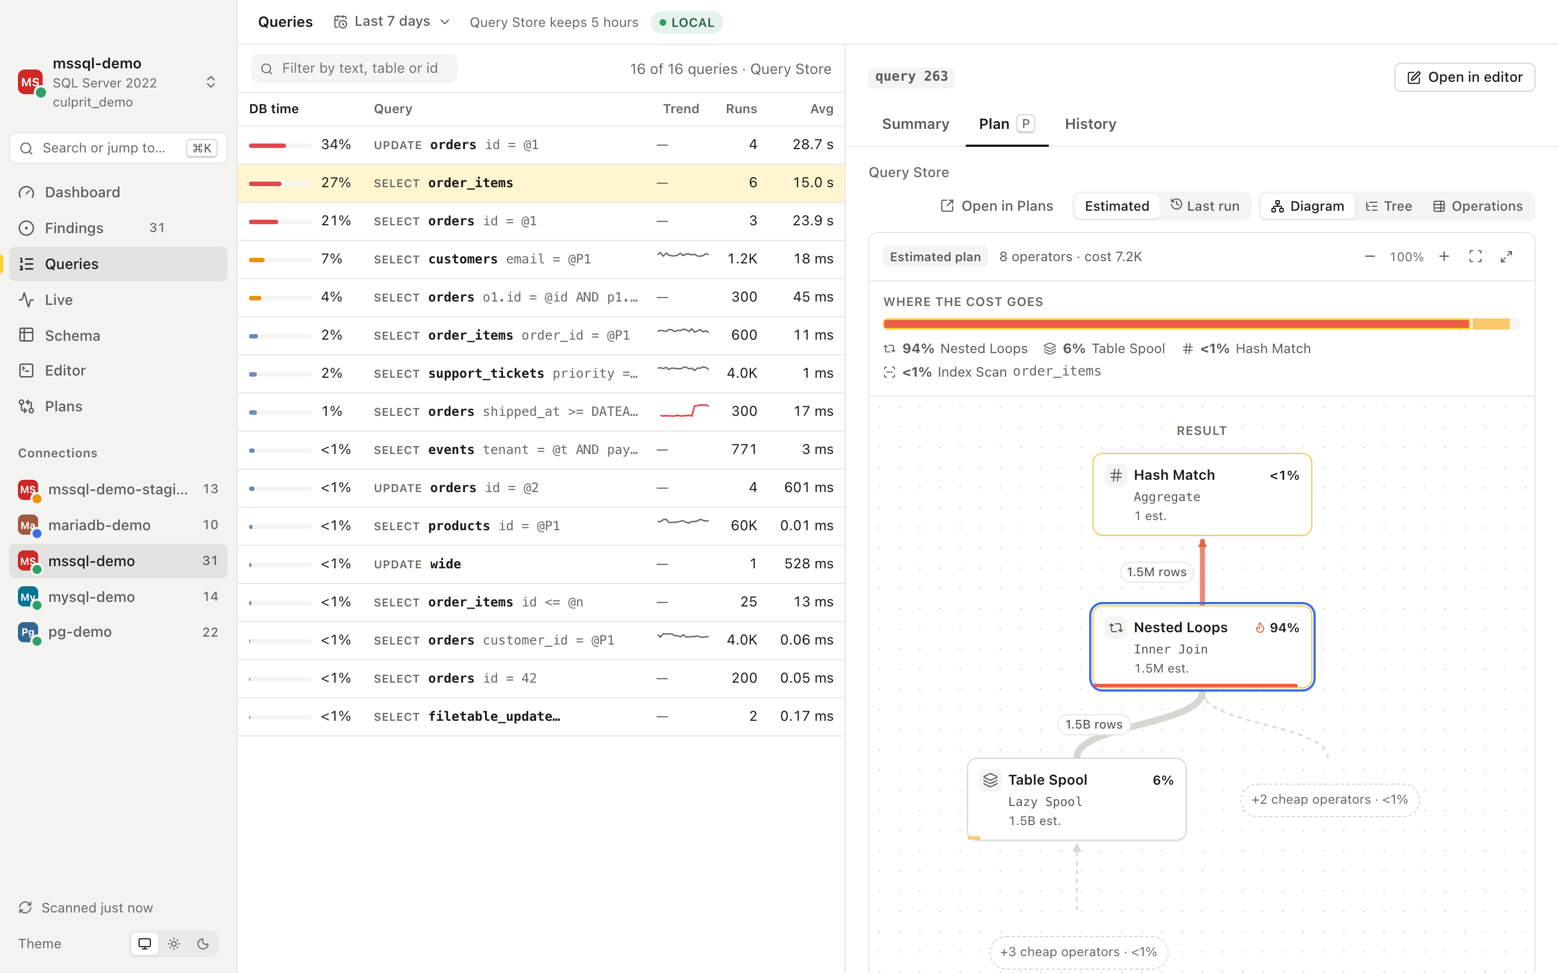This screenshot has height=973, width=1558.
Task: Select the Plan tab
Action: point(1006,124)
